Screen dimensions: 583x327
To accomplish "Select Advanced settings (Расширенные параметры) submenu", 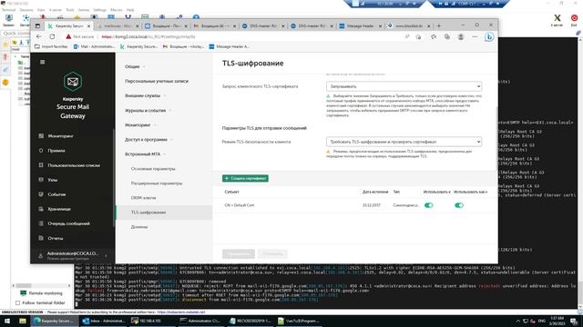I will [157, 183].
